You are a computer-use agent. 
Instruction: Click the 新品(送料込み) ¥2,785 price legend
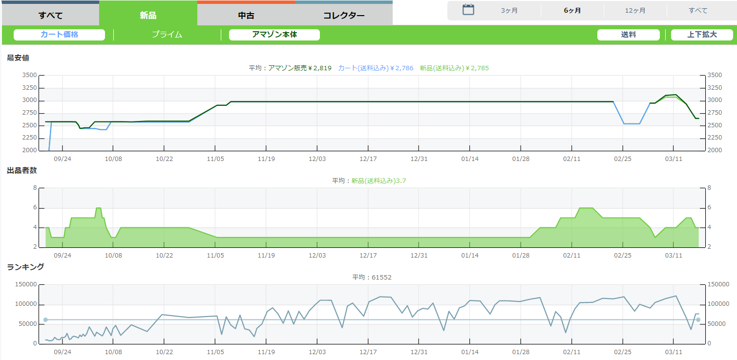pyautogui.click(x=454, y=68)
